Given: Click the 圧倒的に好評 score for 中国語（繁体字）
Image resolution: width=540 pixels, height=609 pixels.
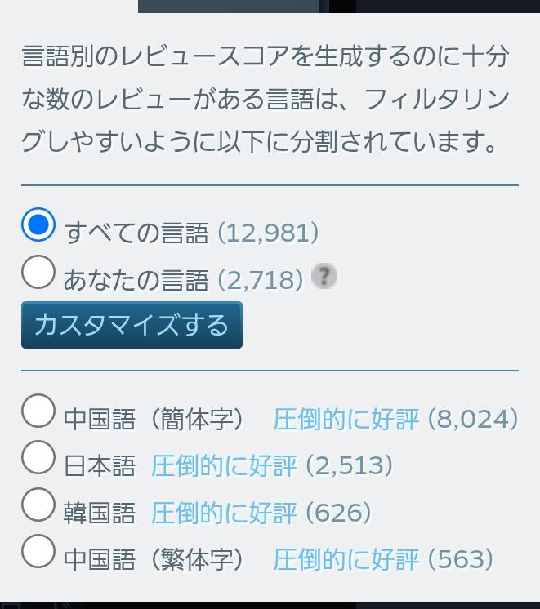Looking at the screenshot, I should 346,560.
